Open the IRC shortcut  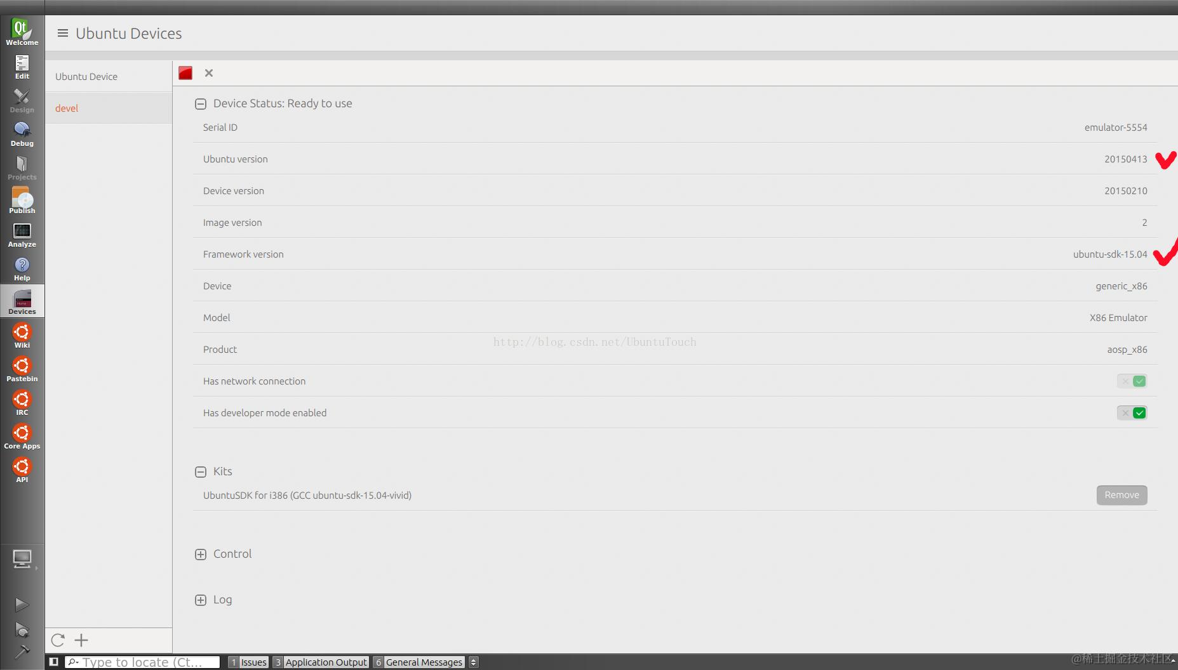click(x=22, y=403)
